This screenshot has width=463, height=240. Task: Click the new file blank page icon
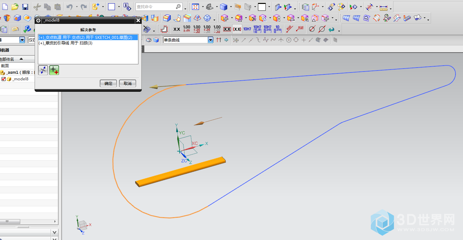pos(5,7)
